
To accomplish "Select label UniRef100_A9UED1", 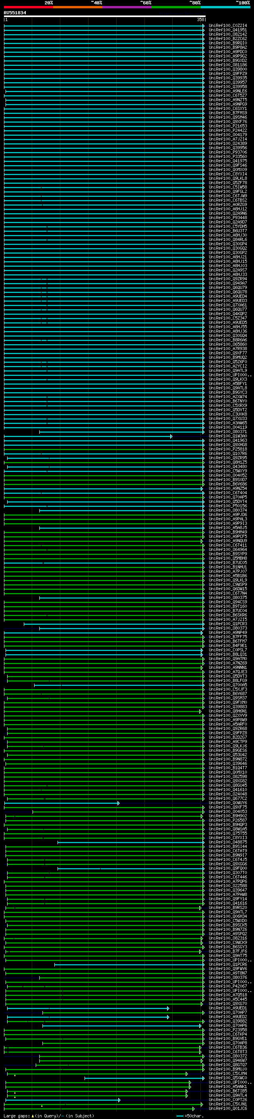I will point(228,1008).
